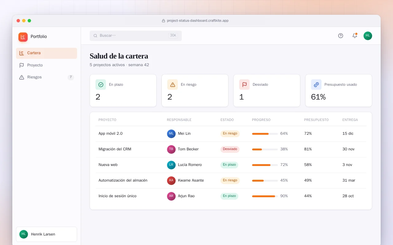393x245 pixels.
Task: Sort by the ESTADO column header
Action: point(227,120)
